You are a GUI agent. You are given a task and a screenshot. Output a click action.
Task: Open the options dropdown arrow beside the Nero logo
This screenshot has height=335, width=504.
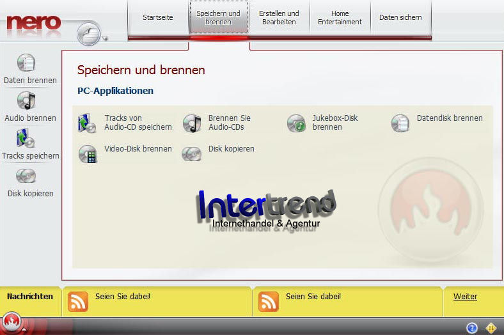point(105,38)
